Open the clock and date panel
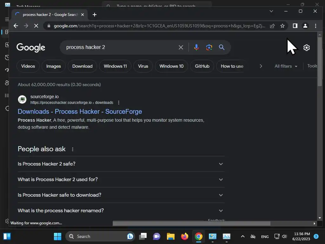The image size is (325, 244). pyautogui.click(x=301, y=236)
